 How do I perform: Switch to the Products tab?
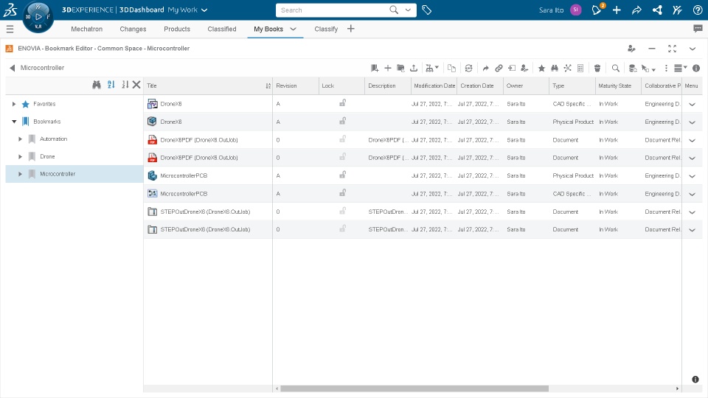177,29
